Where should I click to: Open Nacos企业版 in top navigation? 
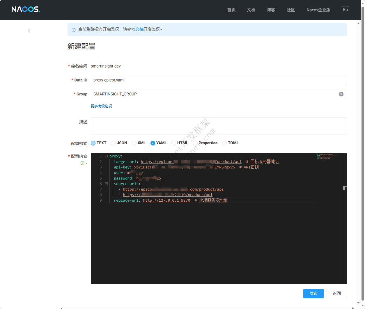[318, 10]
